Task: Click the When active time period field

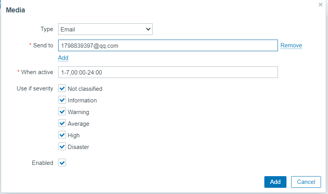Action: (168, 72)
